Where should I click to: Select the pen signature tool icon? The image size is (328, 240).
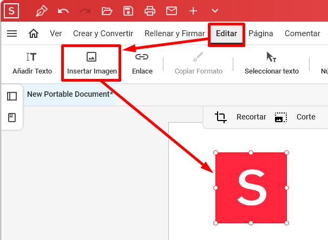coord(42,11)
